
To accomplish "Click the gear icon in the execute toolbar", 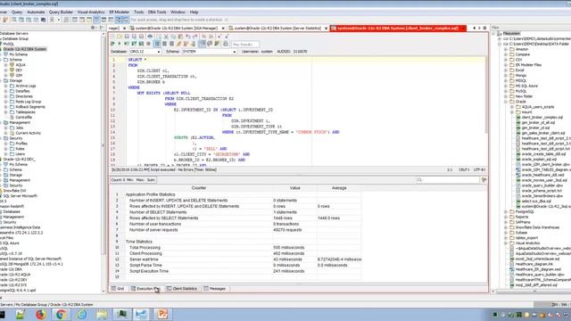I will click(148, 44).
